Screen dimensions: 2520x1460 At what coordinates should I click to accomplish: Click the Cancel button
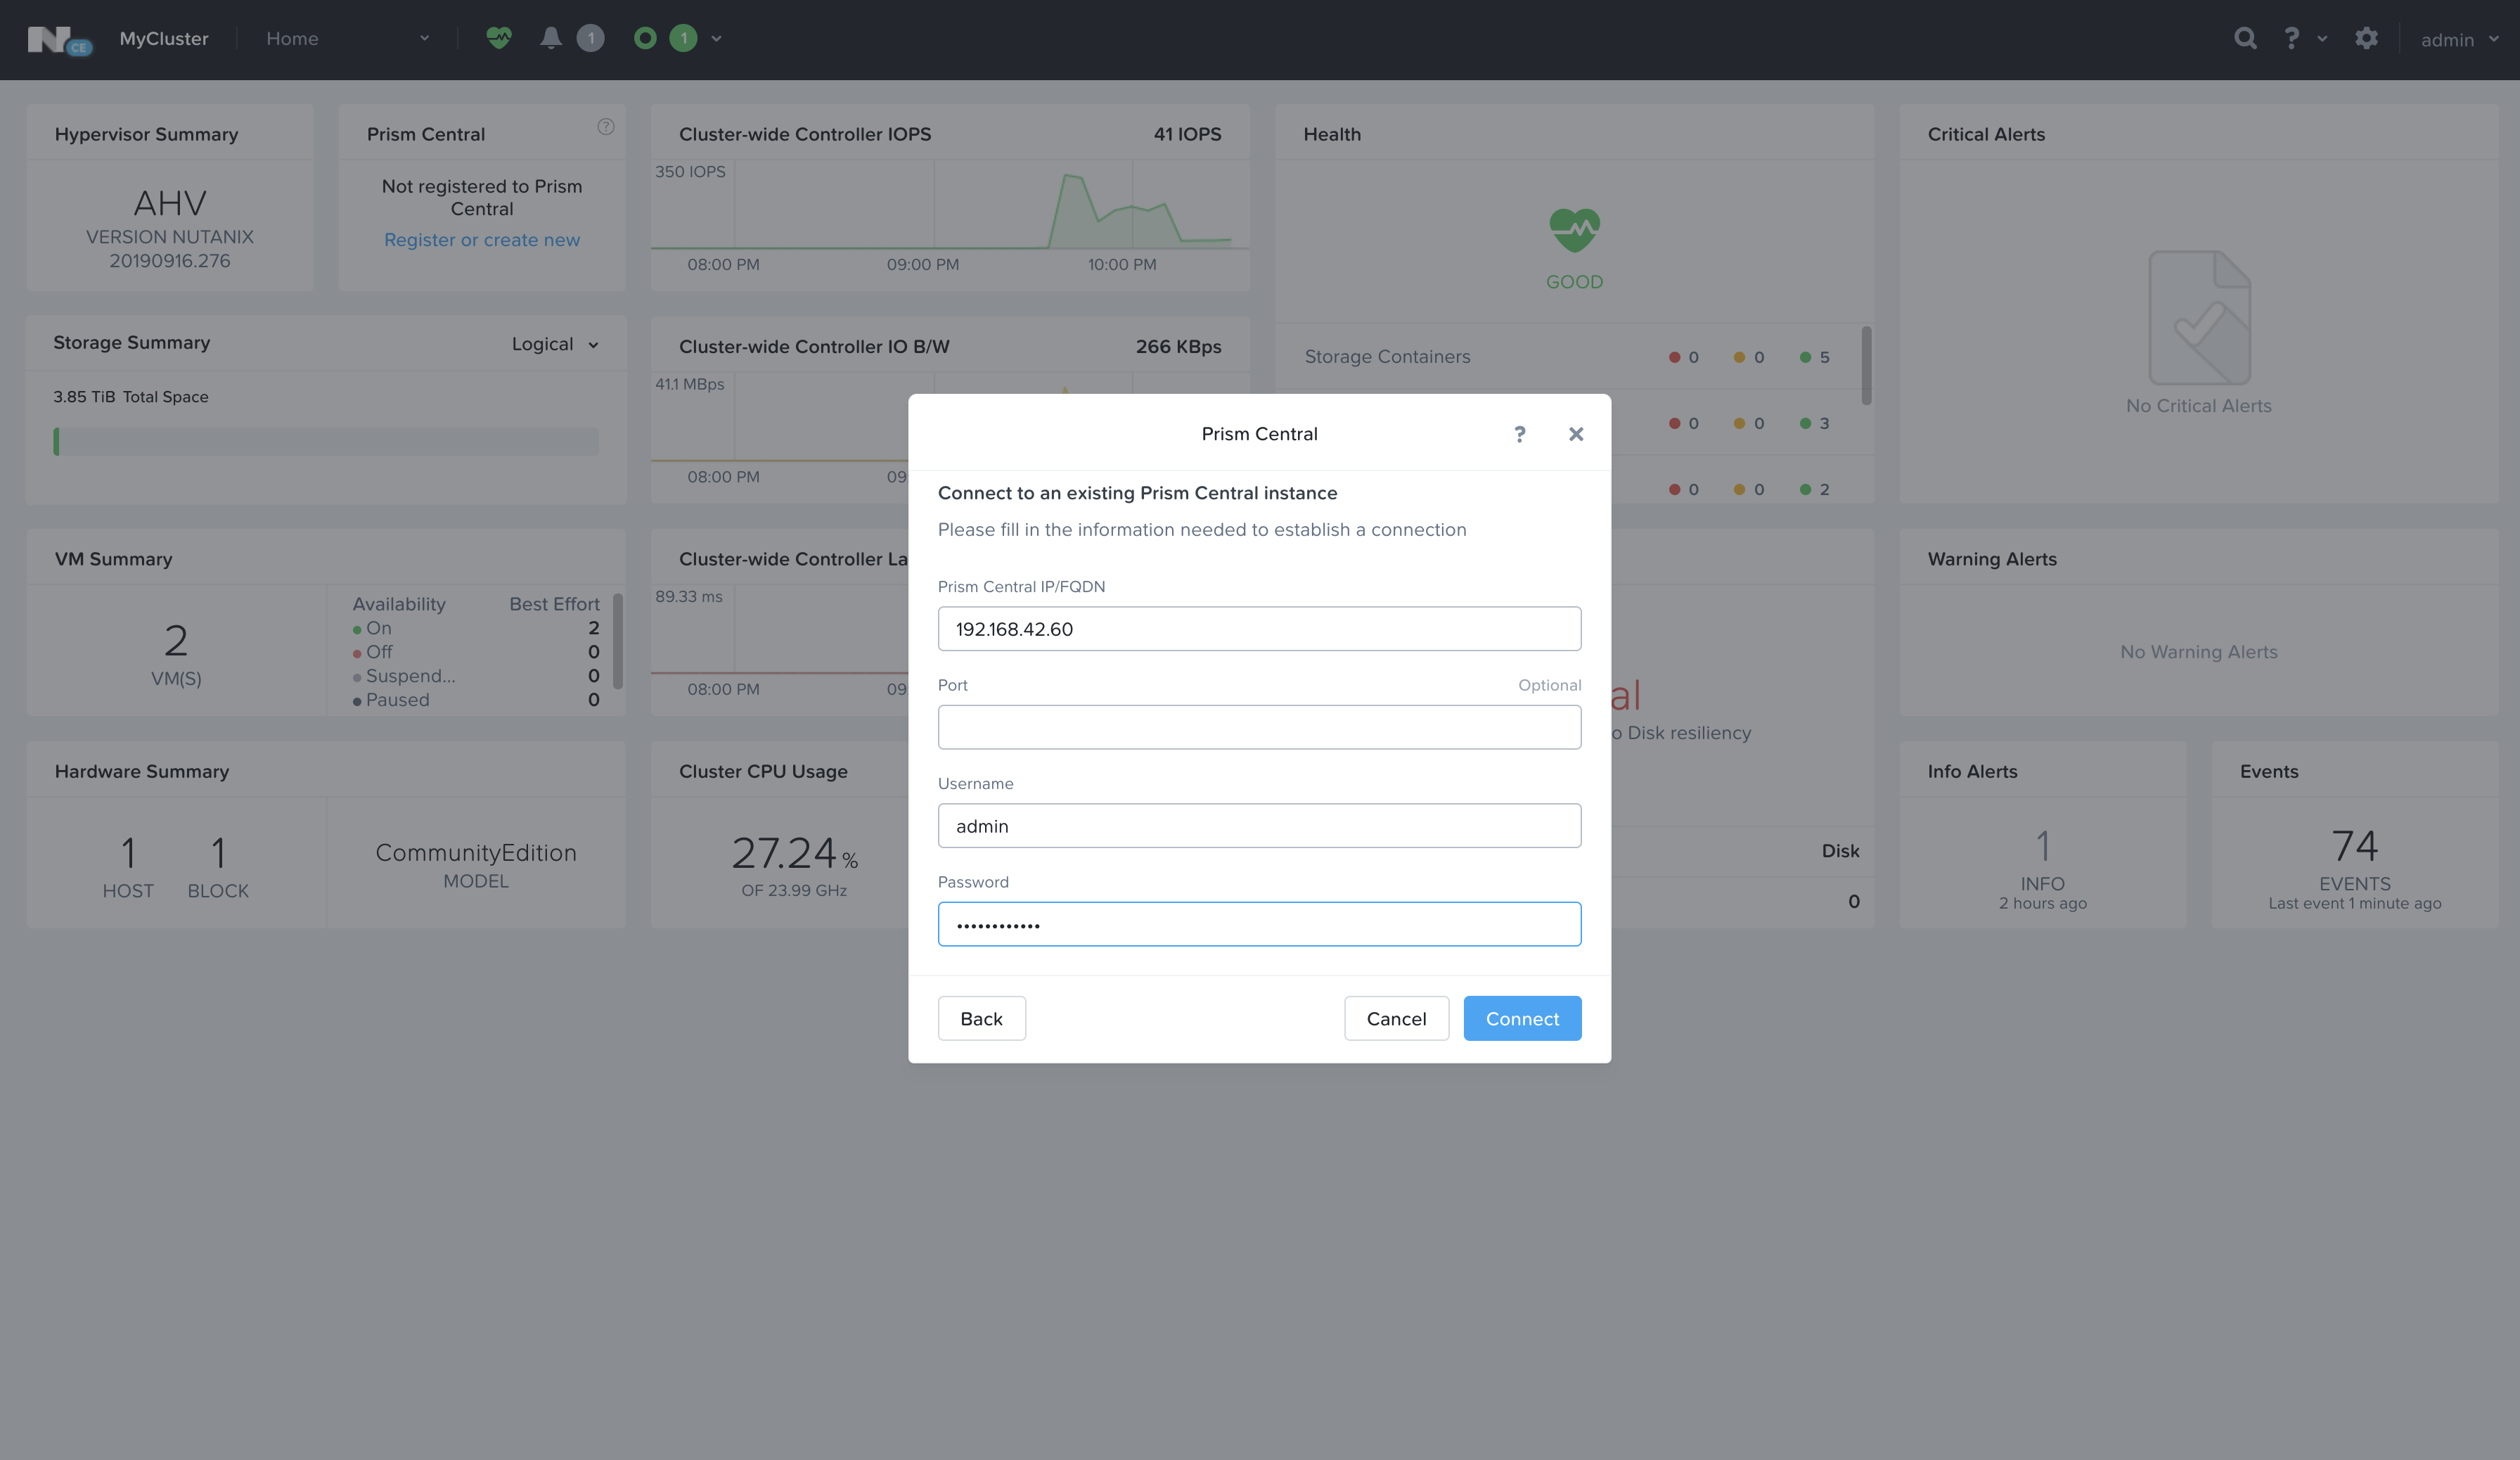[1395, 1018]
